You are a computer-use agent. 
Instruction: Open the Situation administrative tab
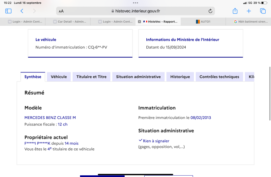[x=139, y=77]
